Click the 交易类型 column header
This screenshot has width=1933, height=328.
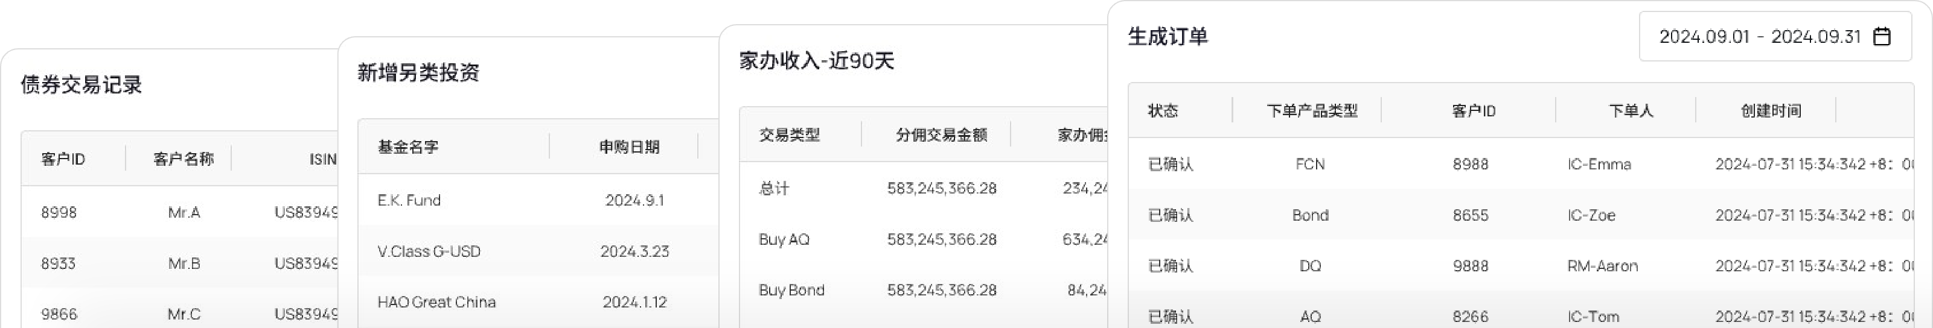pyautogui.click(x=790, y=135)
